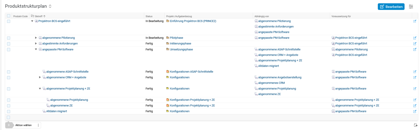The width and height of the screenshot is (420, 130).
Task: Open Projektron BCS eingeführt row in new window
Action: [415, 21]
